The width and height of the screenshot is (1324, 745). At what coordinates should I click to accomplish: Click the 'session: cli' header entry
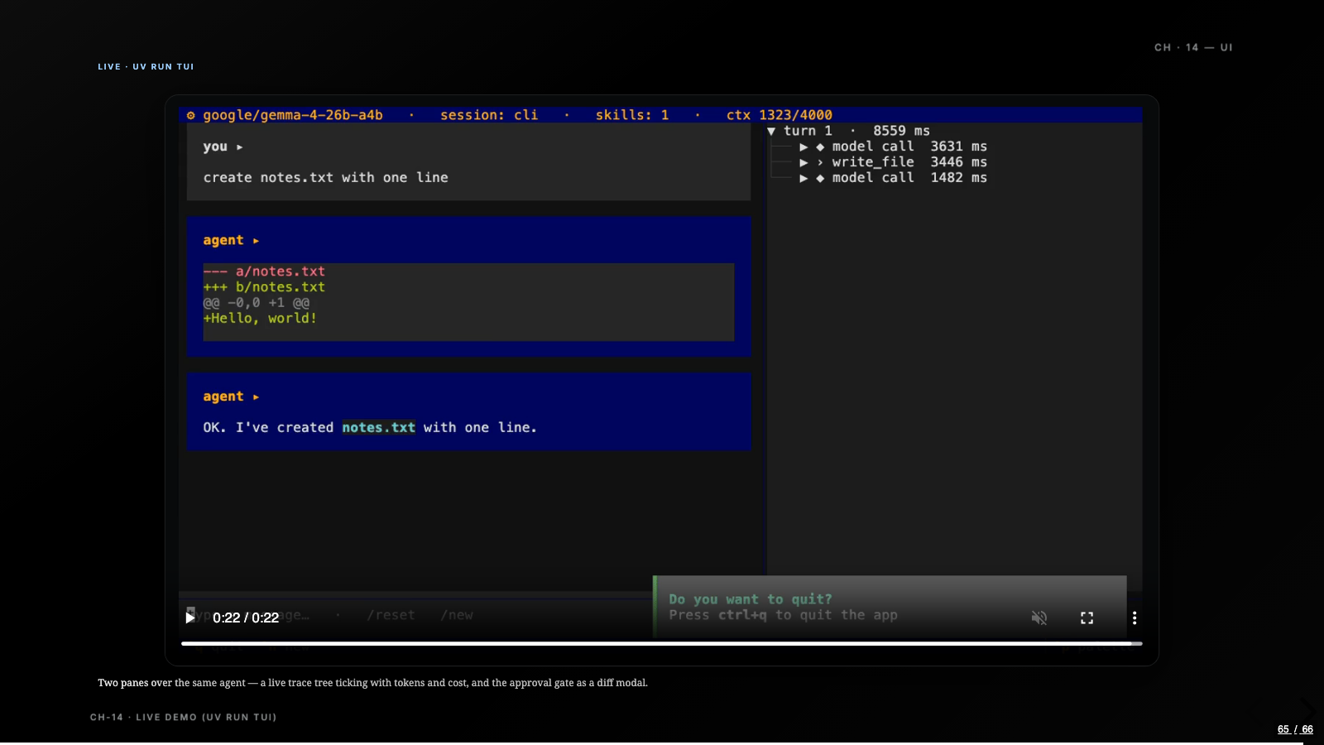point(489,115)
